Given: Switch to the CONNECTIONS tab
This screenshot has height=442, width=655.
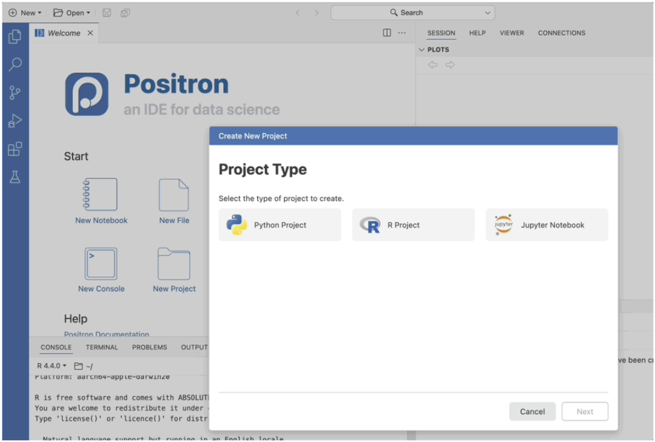Looking at the screenshot, I should pos(562,33).
